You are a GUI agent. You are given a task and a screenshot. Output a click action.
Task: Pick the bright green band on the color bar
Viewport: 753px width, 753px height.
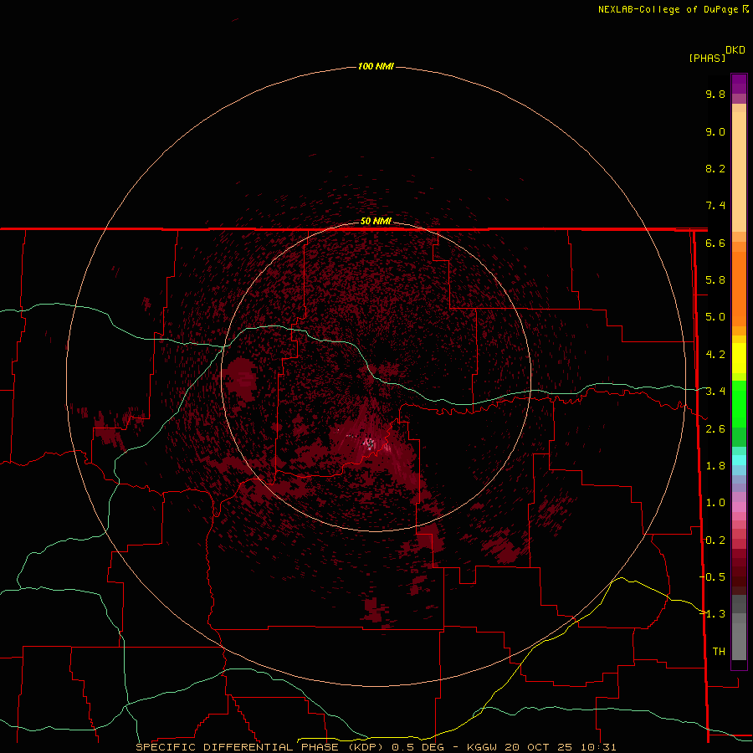[739, 404]
